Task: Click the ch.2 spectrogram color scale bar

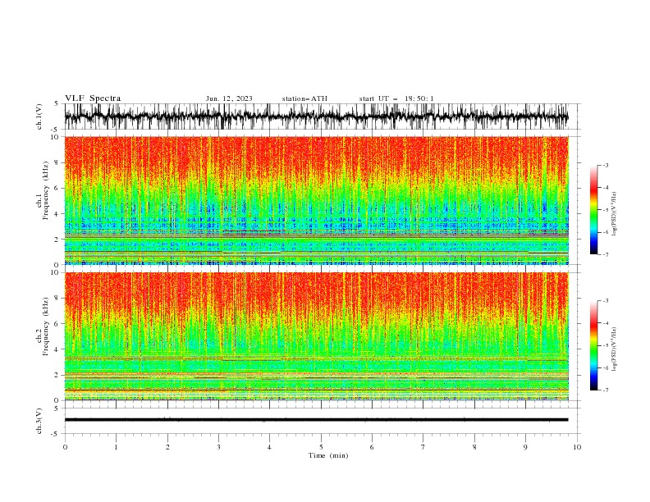Action: pos(593,345)
